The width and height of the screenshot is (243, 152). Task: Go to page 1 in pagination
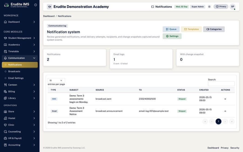218,121
